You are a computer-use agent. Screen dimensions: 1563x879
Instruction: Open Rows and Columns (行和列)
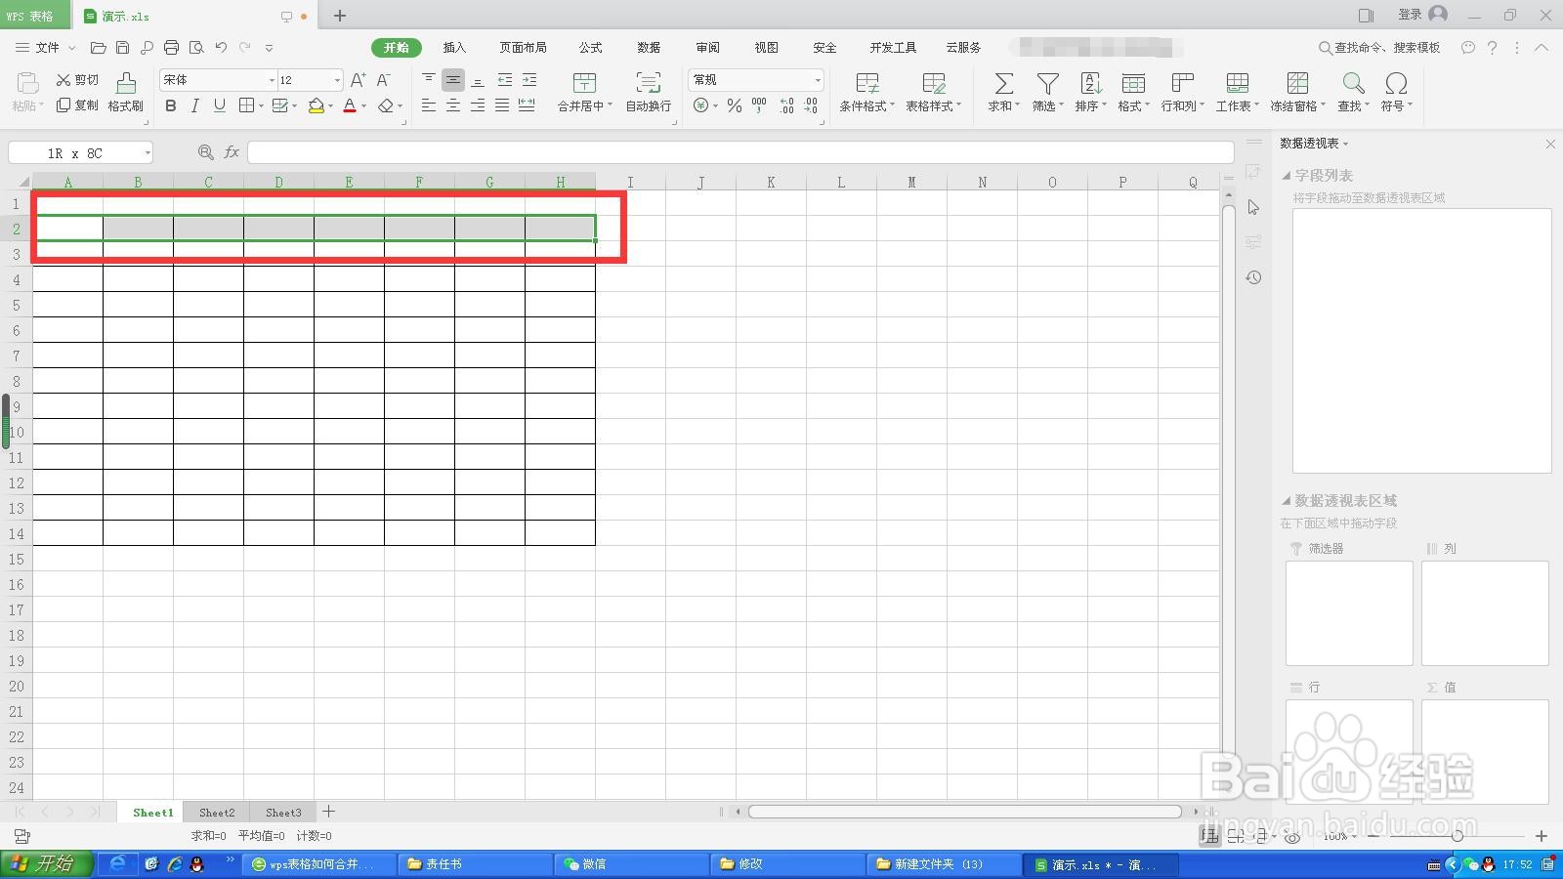click(1182, 92)
